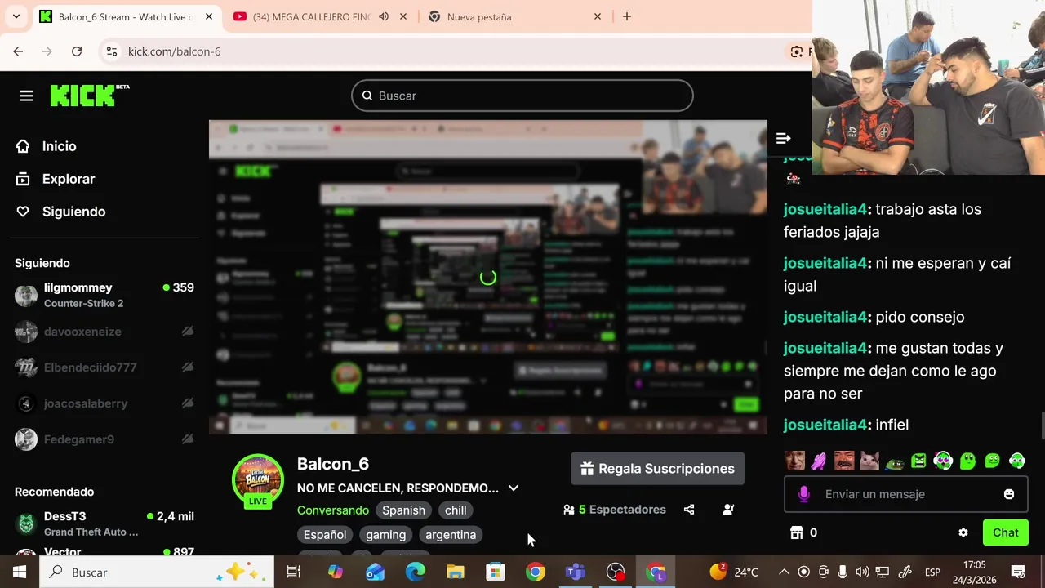Viewport: 1045px width, 588px height.
Task: Open the Windows Start menu
Action: [20, 572]
